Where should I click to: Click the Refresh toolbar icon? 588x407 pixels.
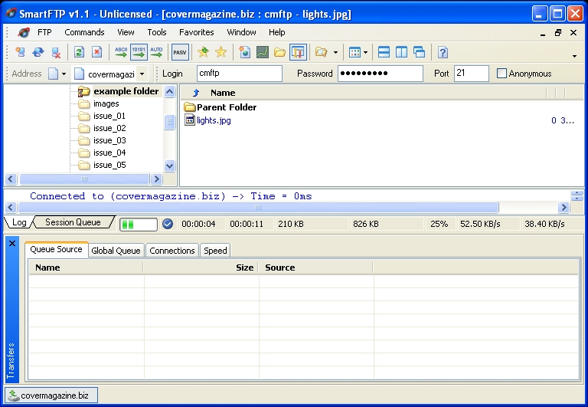pos(79,52)
